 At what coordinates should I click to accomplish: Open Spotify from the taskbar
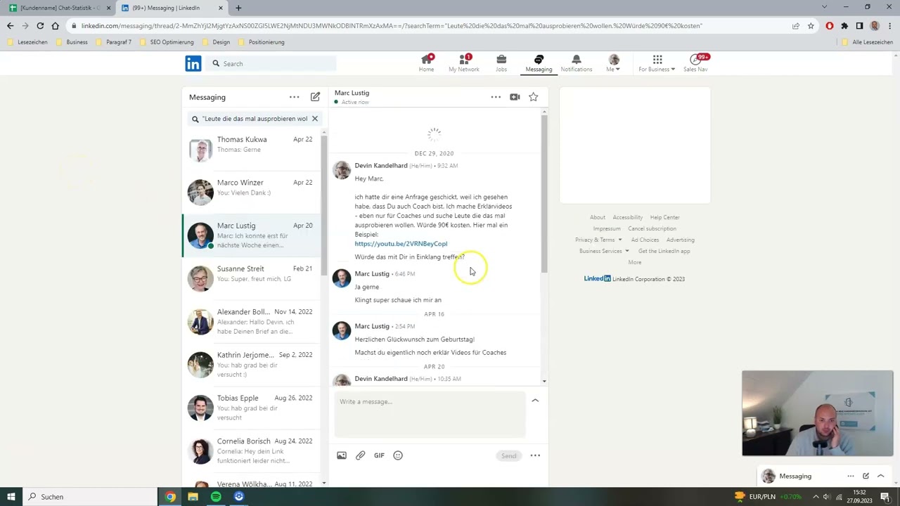[x=216, y=497]
